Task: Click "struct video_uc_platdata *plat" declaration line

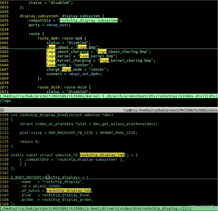Action: [89, 124]
